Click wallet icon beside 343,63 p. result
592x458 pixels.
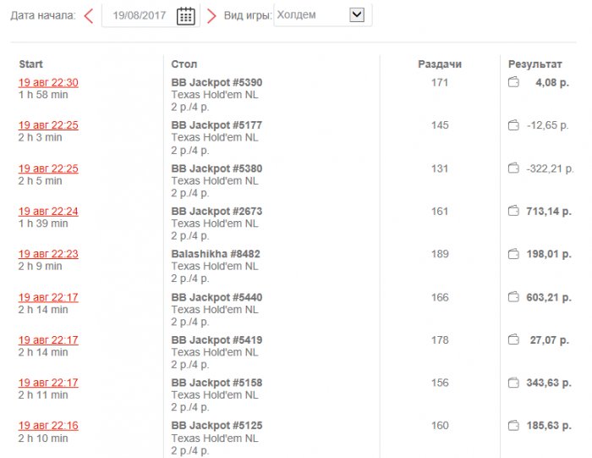(513, 383)
